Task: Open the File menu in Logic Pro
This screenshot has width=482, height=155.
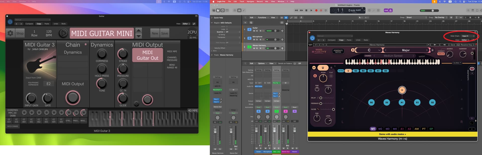Action: click(x=229, y=2)
